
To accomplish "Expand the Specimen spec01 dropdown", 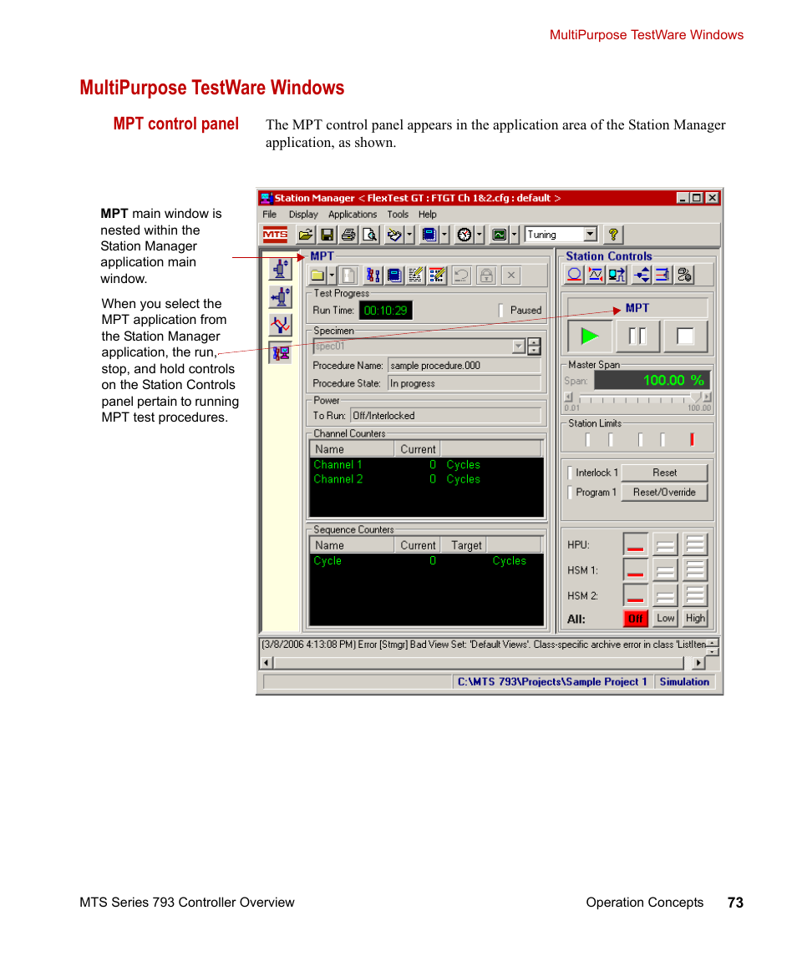I will coord(518,346).
